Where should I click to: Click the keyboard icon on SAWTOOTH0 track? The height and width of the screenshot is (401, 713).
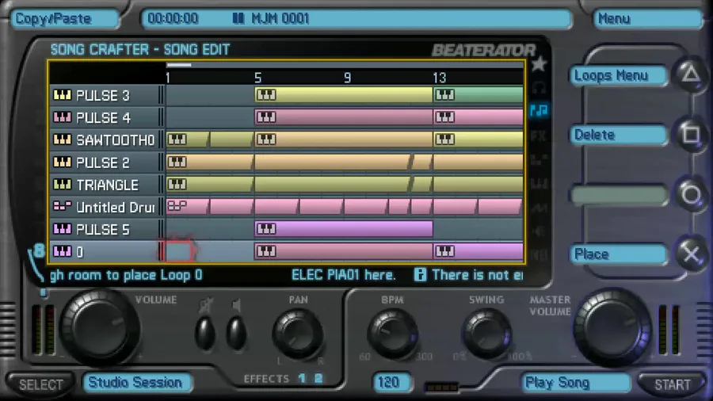63,139
